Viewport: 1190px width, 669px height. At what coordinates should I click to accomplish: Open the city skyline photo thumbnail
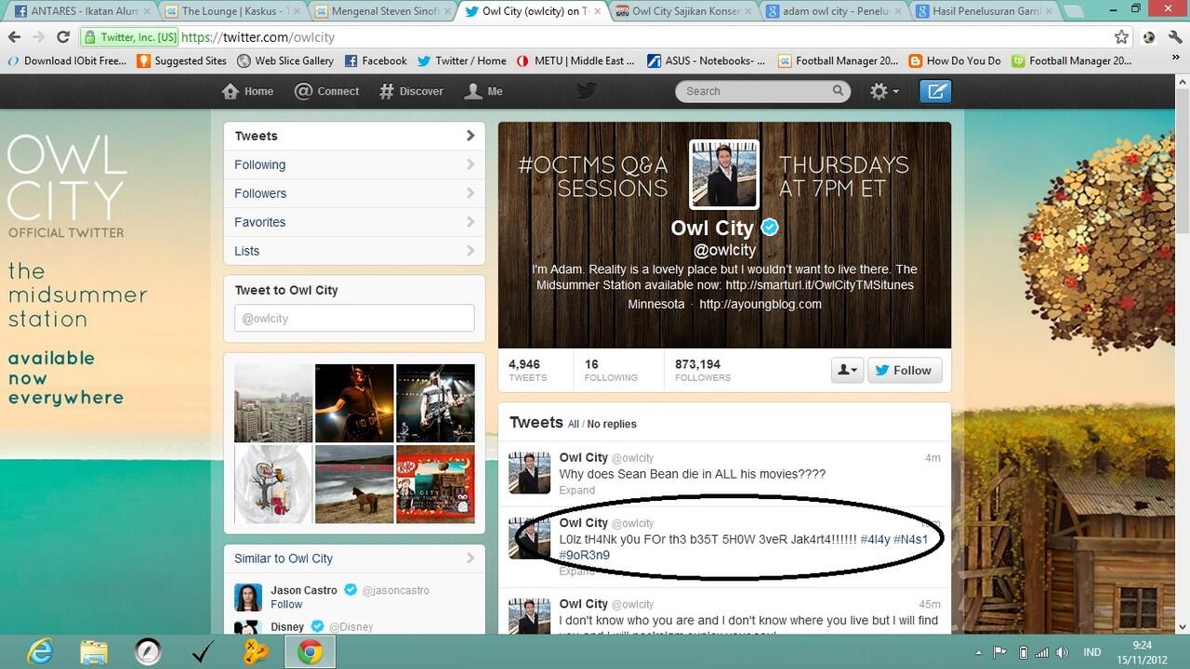273,402
